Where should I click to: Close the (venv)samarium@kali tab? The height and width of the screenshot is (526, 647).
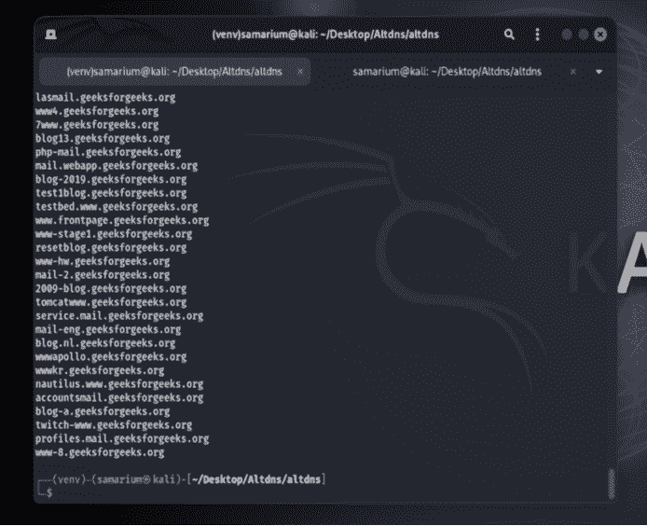tap(300, 72)
